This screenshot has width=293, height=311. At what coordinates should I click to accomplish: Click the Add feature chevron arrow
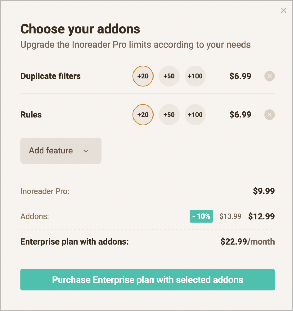point(86,151)
